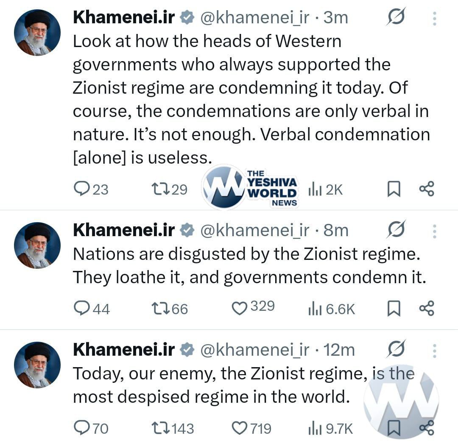The width and height of the screenshot is (458, 446).
Task: Open replies on the 3m tweet
Action: pos(91,189)
